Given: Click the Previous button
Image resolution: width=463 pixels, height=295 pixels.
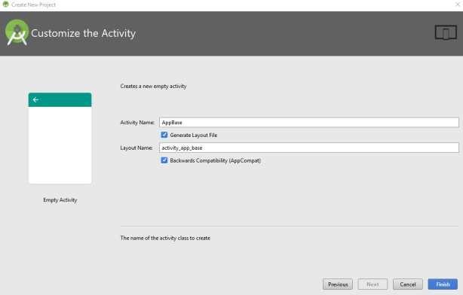Looking at the screenshot, I should [338, 284].
